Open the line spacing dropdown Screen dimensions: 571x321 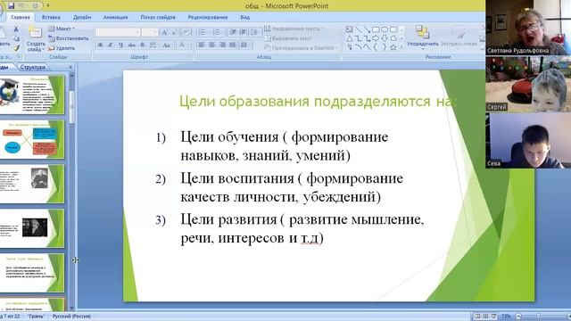tap(255, 32)
